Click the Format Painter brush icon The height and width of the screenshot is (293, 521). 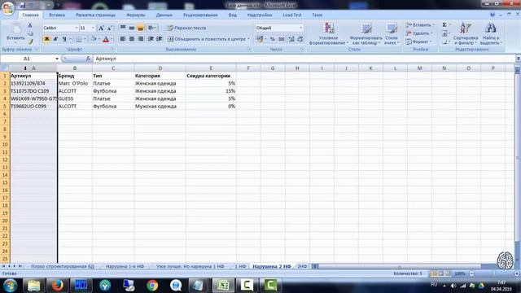click(30, 42)
